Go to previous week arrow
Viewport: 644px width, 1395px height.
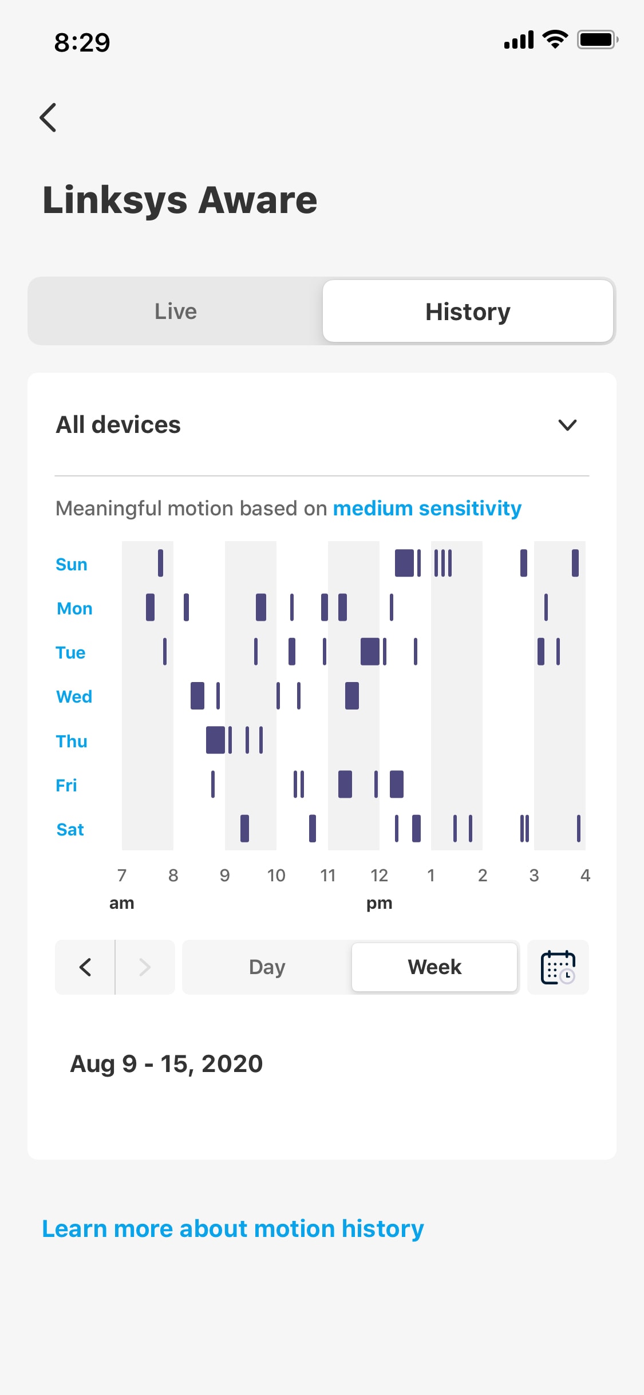[x=85, y=967]
